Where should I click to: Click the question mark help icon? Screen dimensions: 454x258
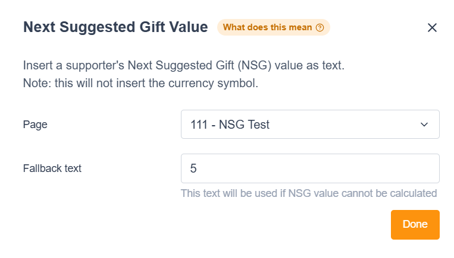click(320, 27)
